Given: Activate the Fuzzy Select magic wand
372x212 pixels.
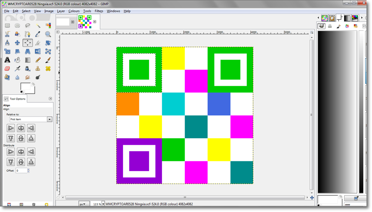Looking at the screenshot, I should click(x=38, y=26).
